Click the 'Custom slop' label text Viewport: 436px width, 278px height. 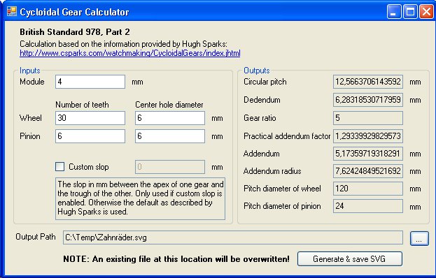[89, 167]
